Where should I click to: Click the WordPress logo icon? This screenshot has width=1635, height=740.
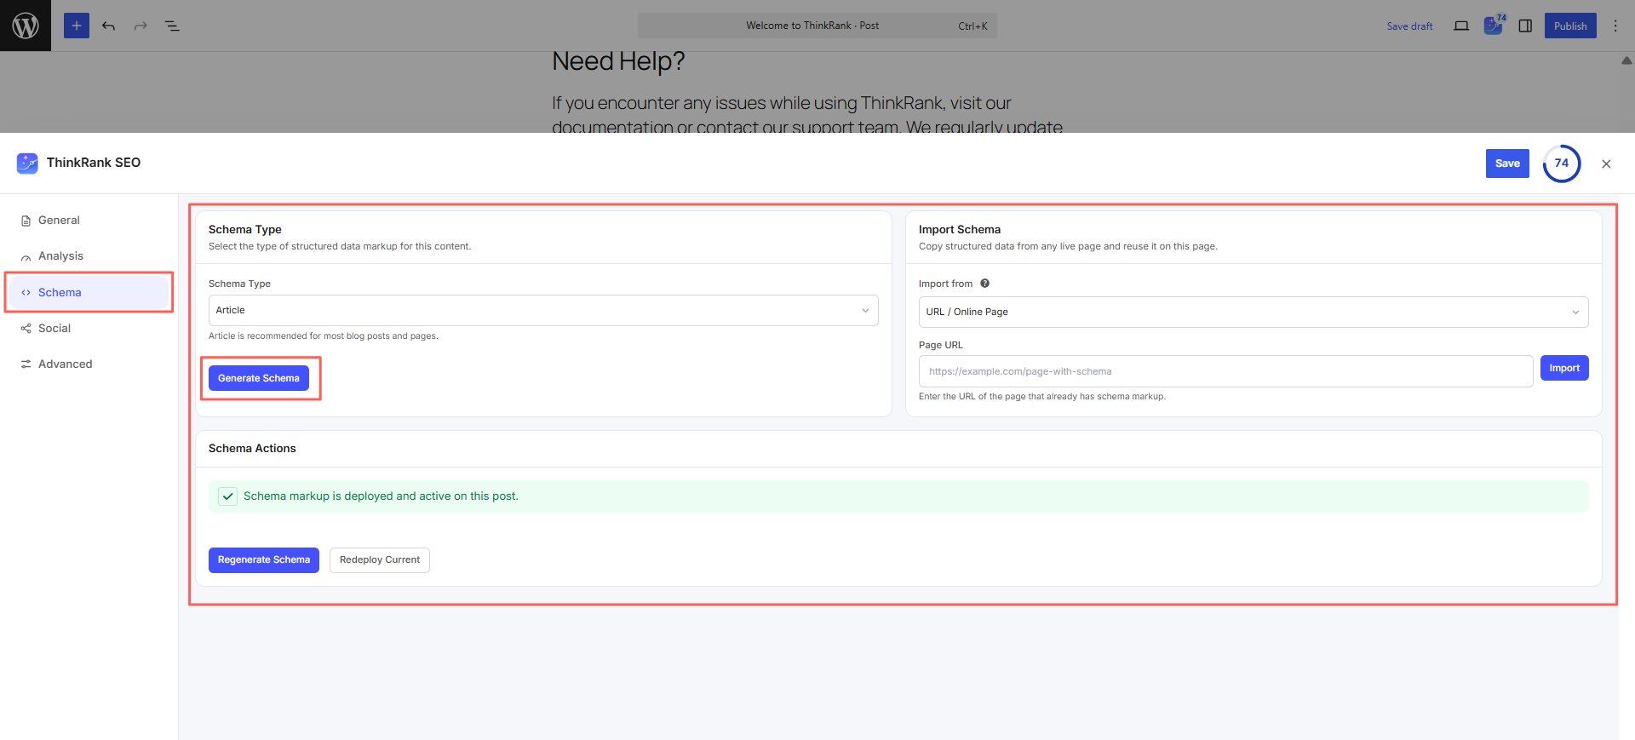tap(26, 26)
